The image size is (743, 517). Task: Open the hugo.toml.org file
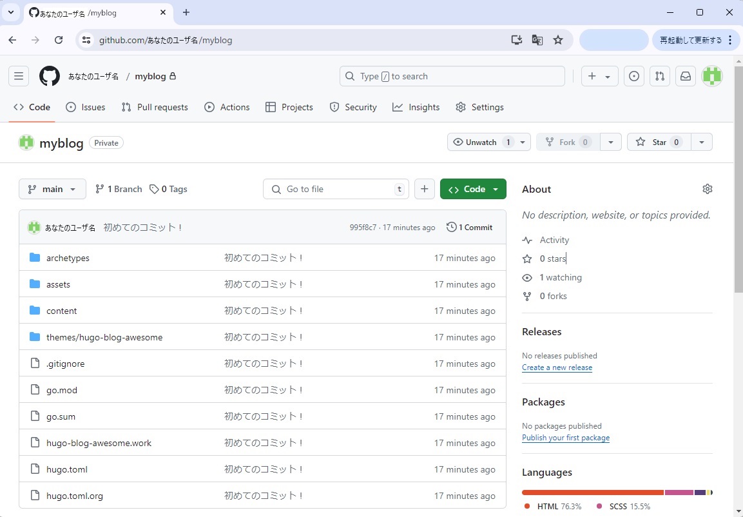click(x=74, y=496)
